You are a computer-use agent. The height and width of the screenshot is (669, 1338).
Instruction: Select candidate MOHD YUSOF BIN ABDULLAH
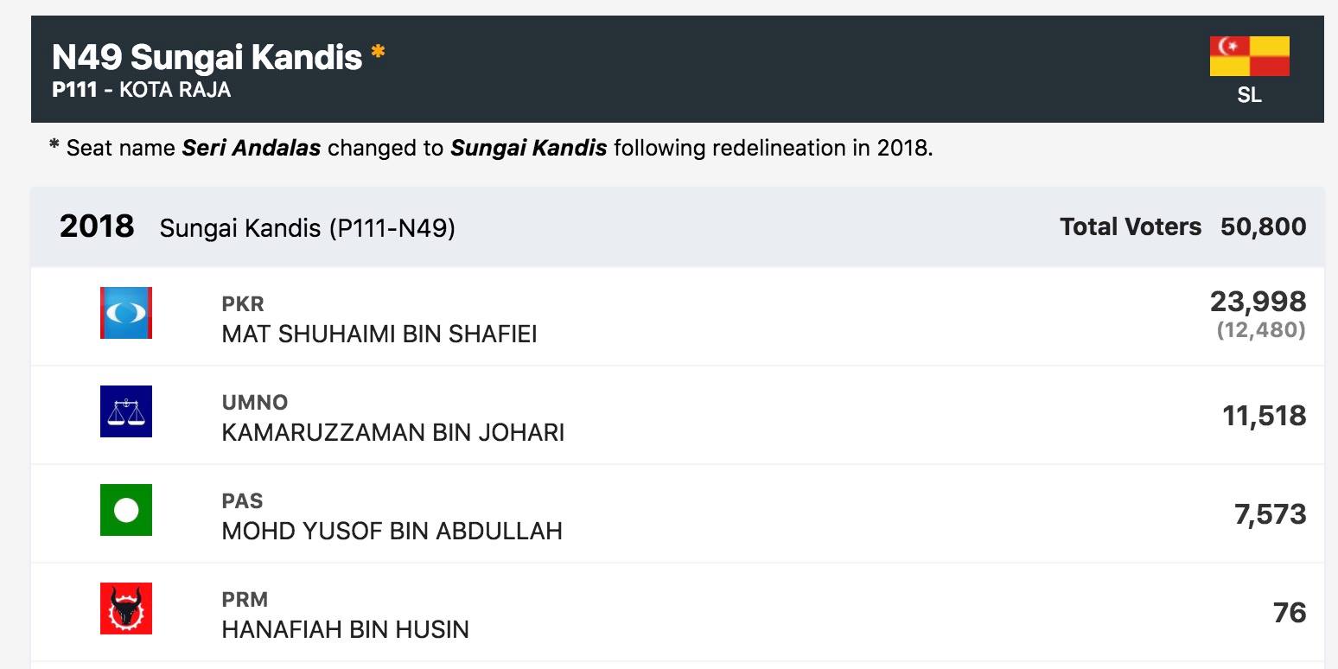(392, 531)
